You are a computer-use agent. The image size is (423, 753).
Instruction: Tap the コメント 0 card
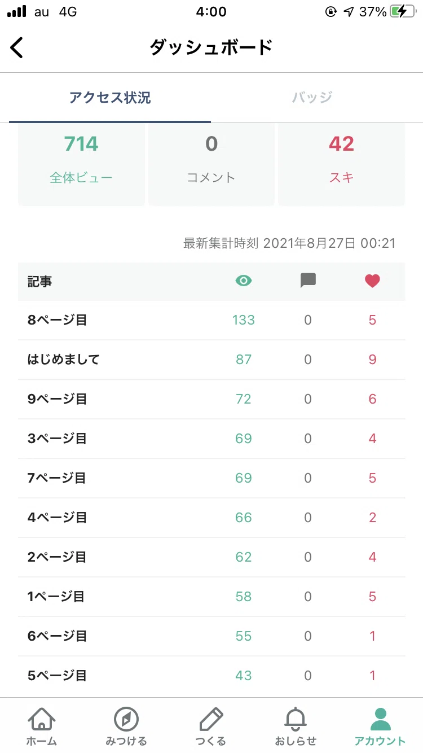tap(211, 164)
